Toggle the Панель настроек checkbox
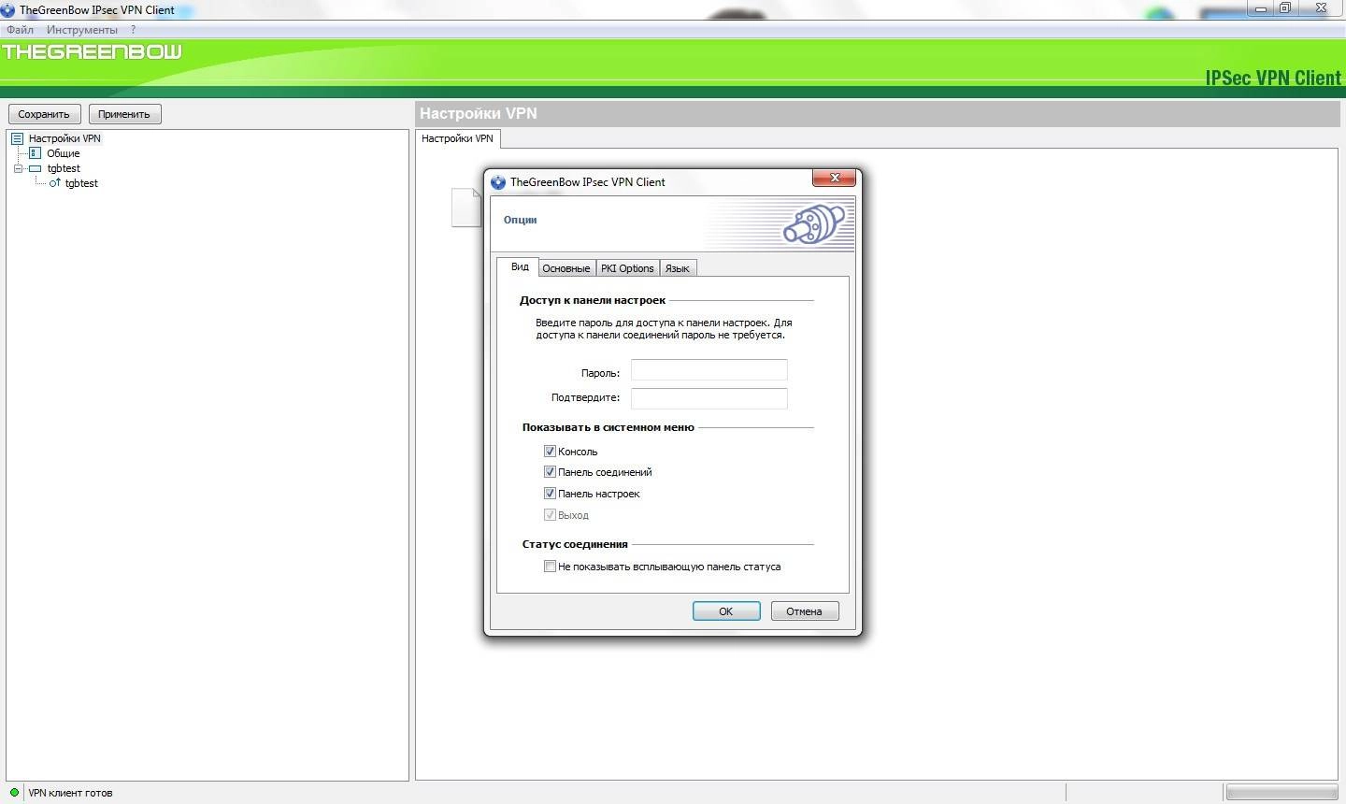Screen dimensions: 1346x804 click(550, 493)
